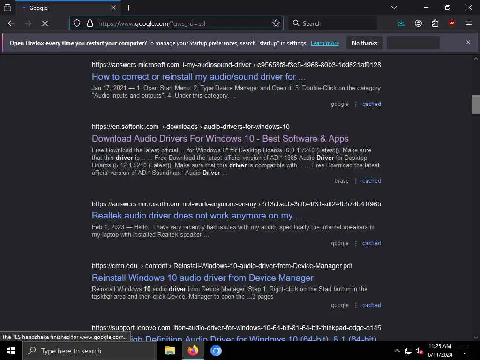
Task: Open Firefox account icon
Action: click(x=418, y=23)
